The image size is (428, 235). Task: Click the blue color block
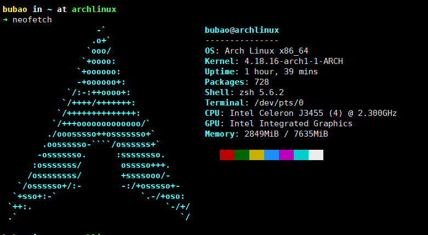pyautogui.click(x=272, y=155)
